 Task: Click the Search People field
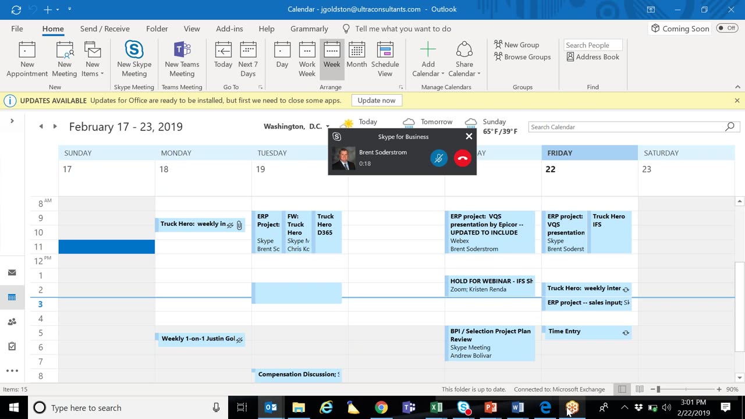pos(593,45)
